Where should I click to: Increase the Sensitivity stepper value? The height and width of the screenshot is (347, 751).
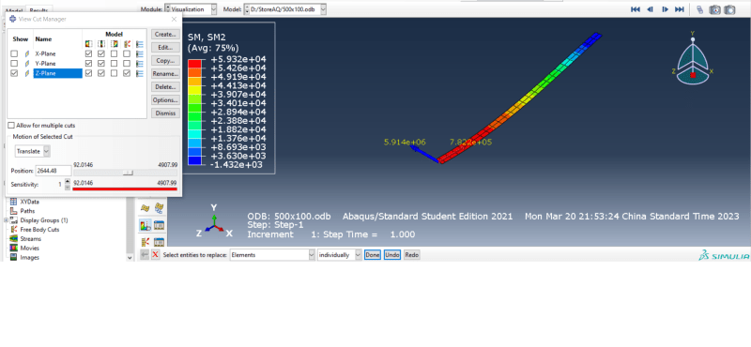click(67, 181)
